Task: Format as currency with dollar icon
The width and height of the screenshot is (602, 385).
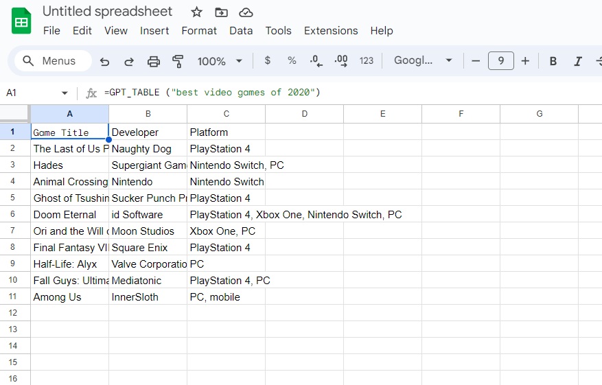Action: tap(268, 60)
